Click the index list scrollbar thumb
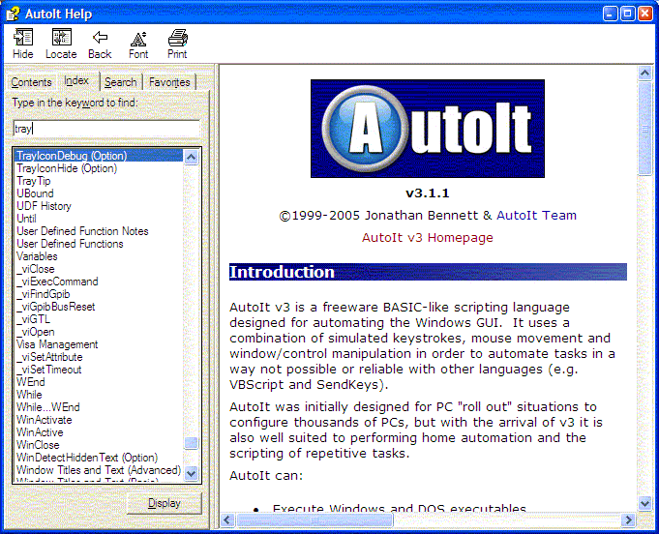Image resolution: width=659 pixels, height=534 pixels. click(x=192, y=443)
